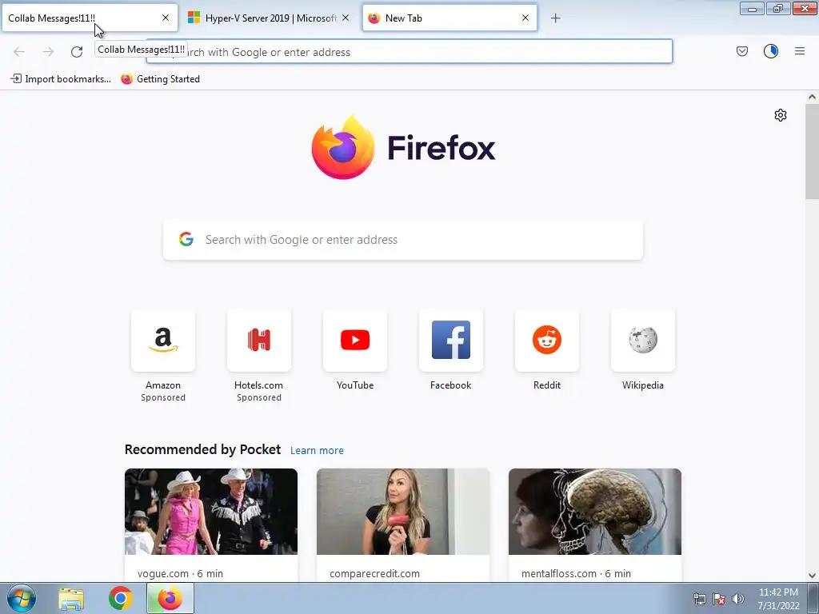Image resolution: width=819 pixels, height=614 pixels.
Task: Click the mentalfloss.com · 6 min text
Action: (x=576, y=573)
